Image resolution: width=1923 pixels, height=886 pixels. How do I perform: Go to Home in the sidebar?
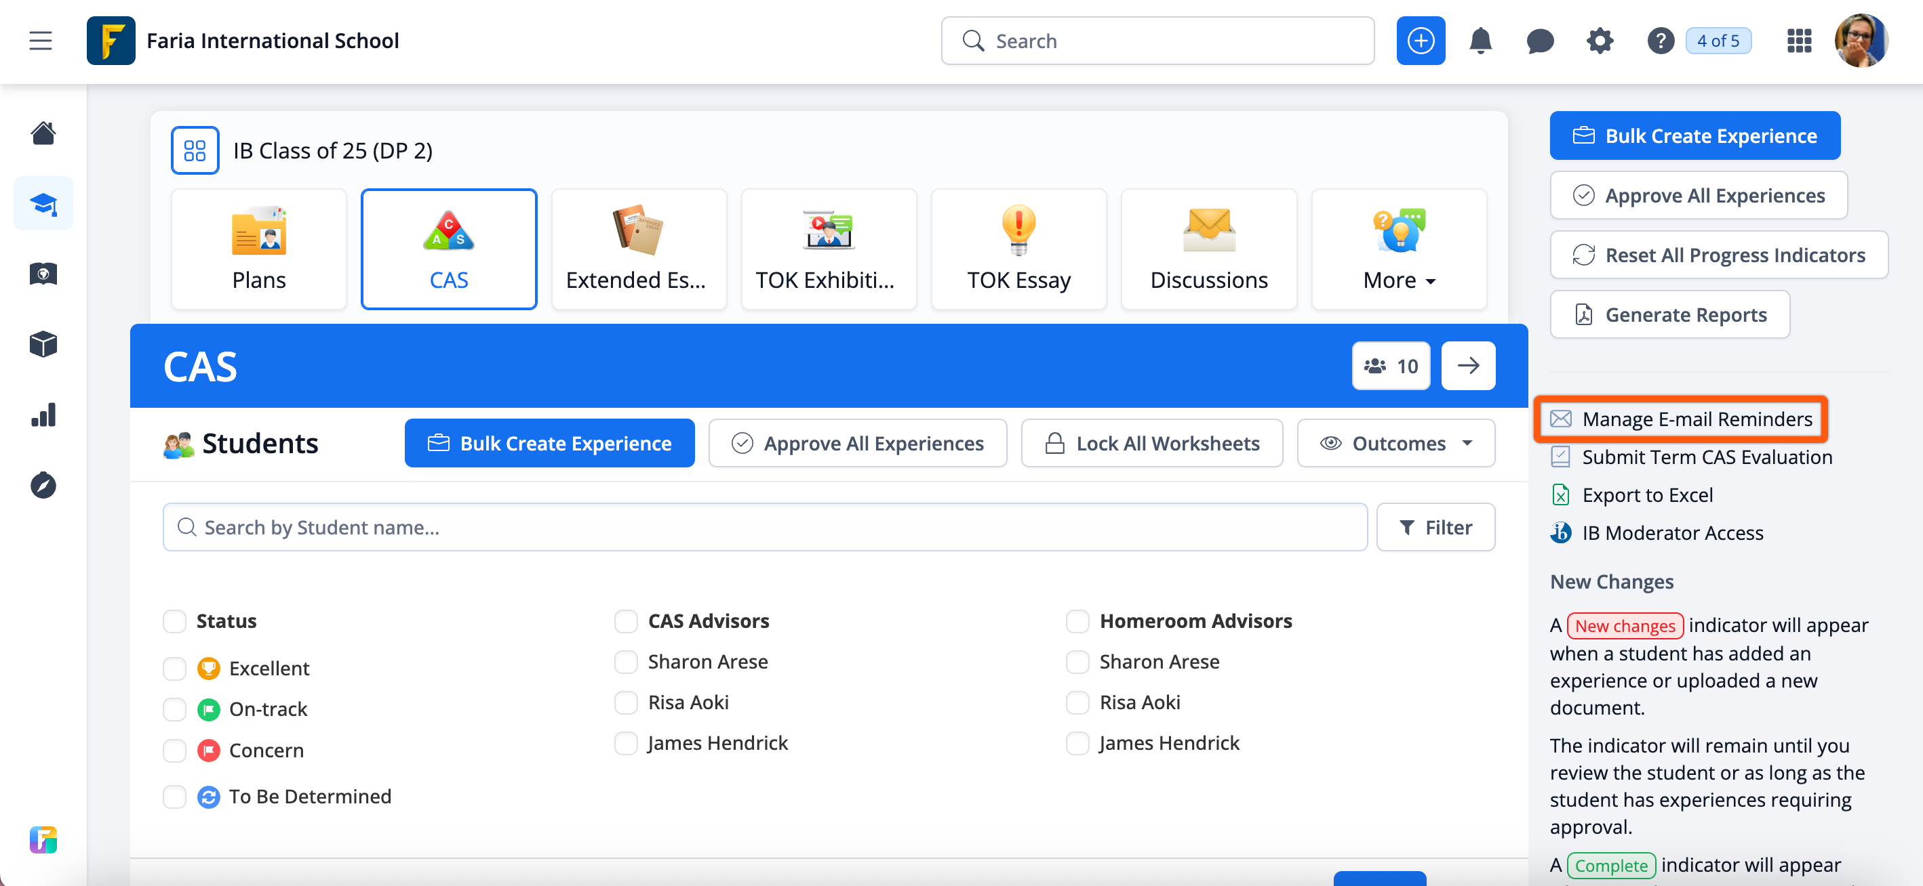coord(43,133)
